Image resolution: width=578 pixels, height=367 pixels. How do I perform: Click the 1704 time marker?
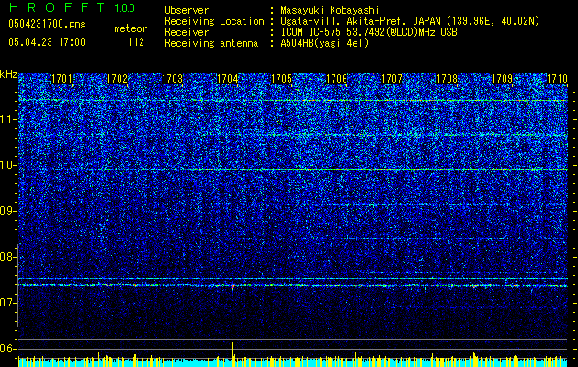coord(228,79)
